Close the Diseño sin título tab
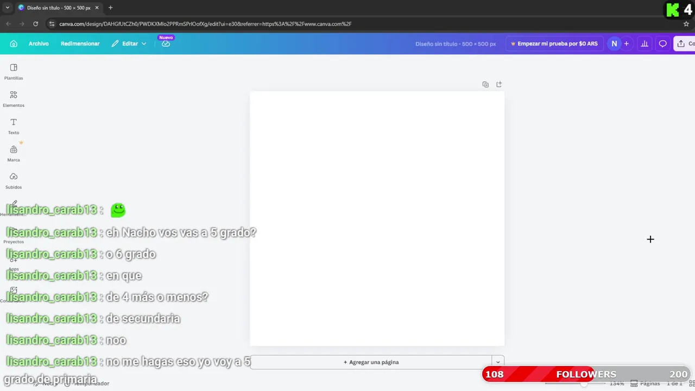This screenshot has height=391, width=695. click(97, 8)
